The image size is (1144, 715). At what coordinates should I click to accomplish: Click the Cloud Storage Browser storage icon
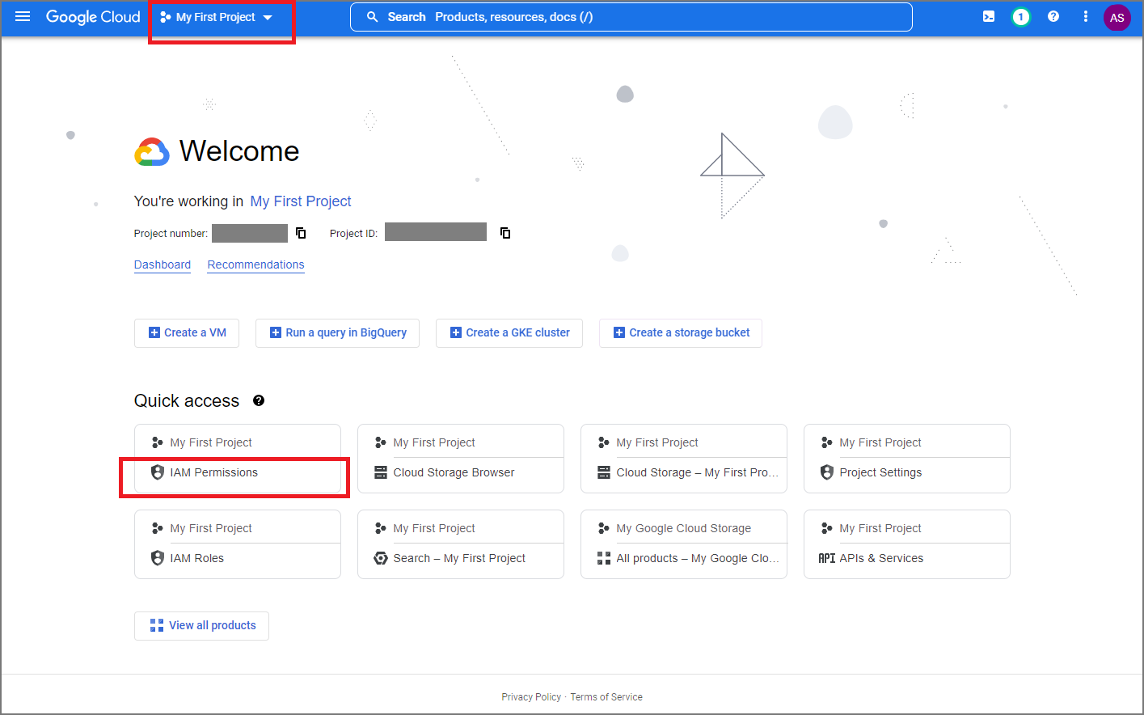pos(381,472)
